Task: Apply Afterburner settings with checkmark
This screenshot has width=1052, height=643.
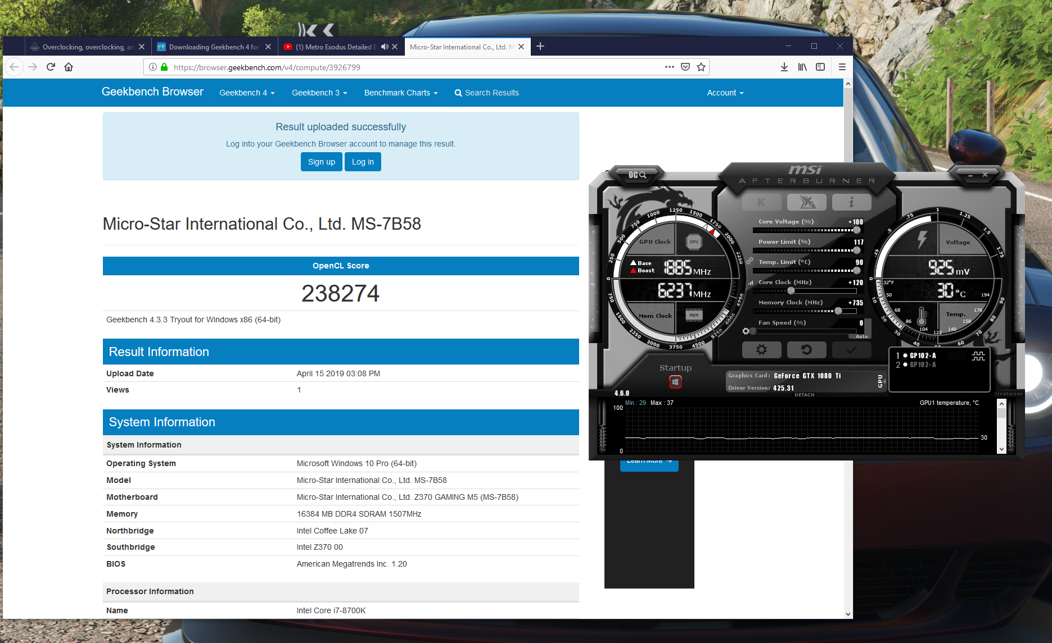Action: coord(851,350)
